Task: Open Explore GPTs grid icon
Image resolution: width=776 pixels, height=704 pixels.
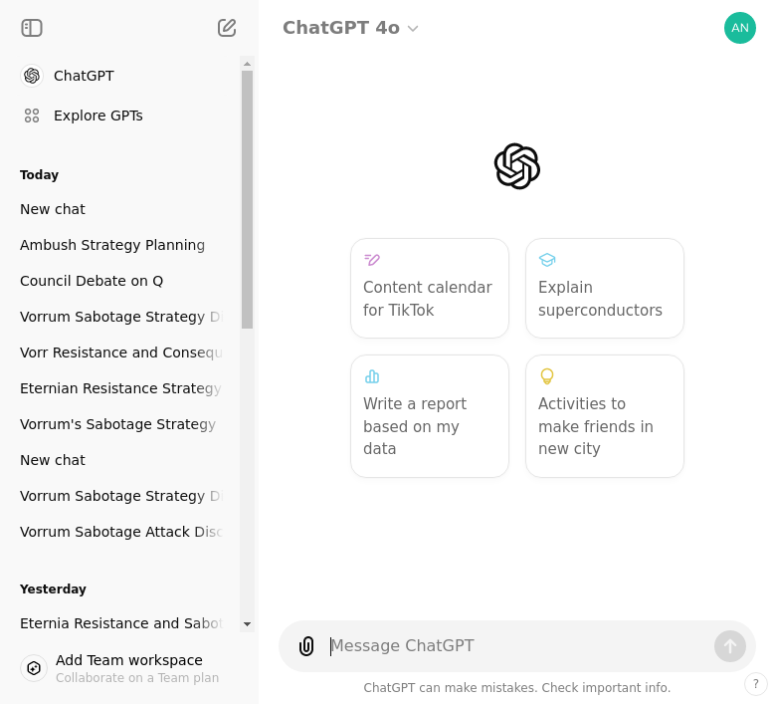Action: [x=32, y=116]
